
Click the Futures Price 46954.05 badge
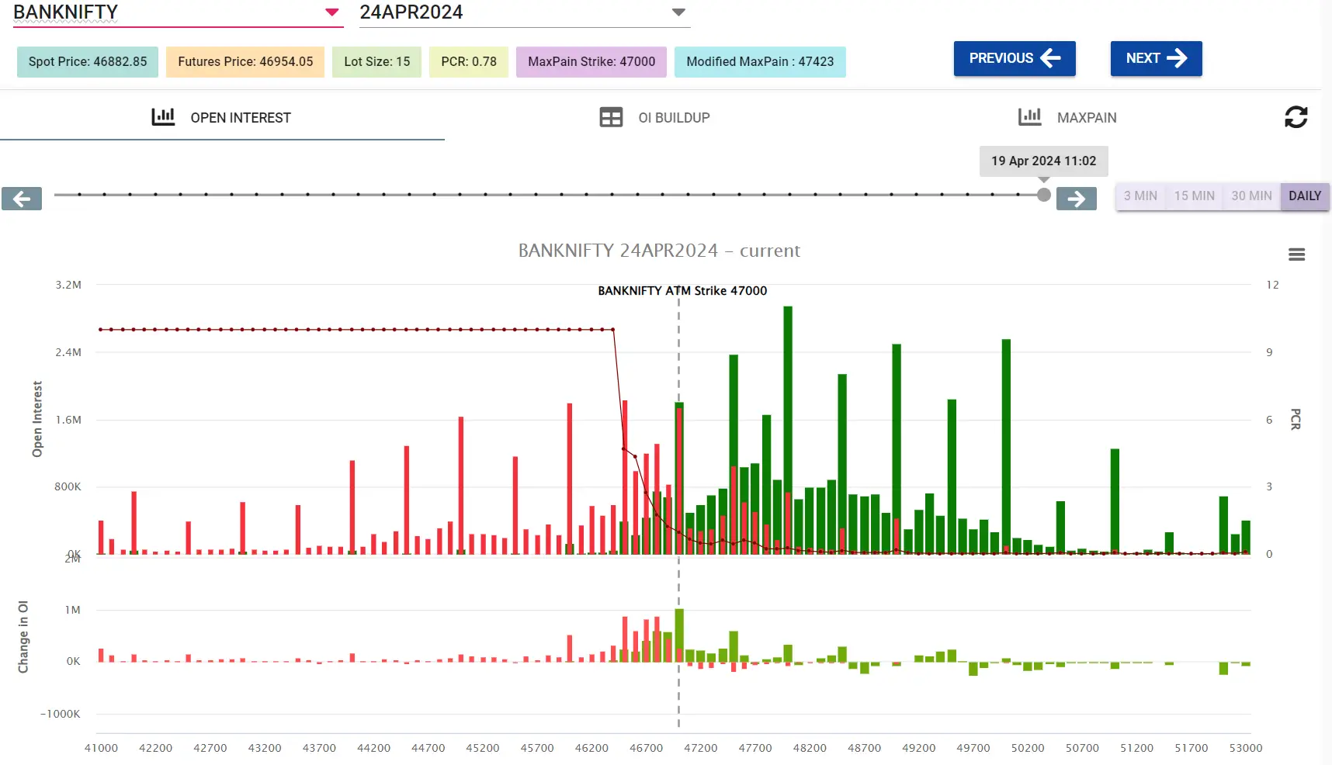245,62
